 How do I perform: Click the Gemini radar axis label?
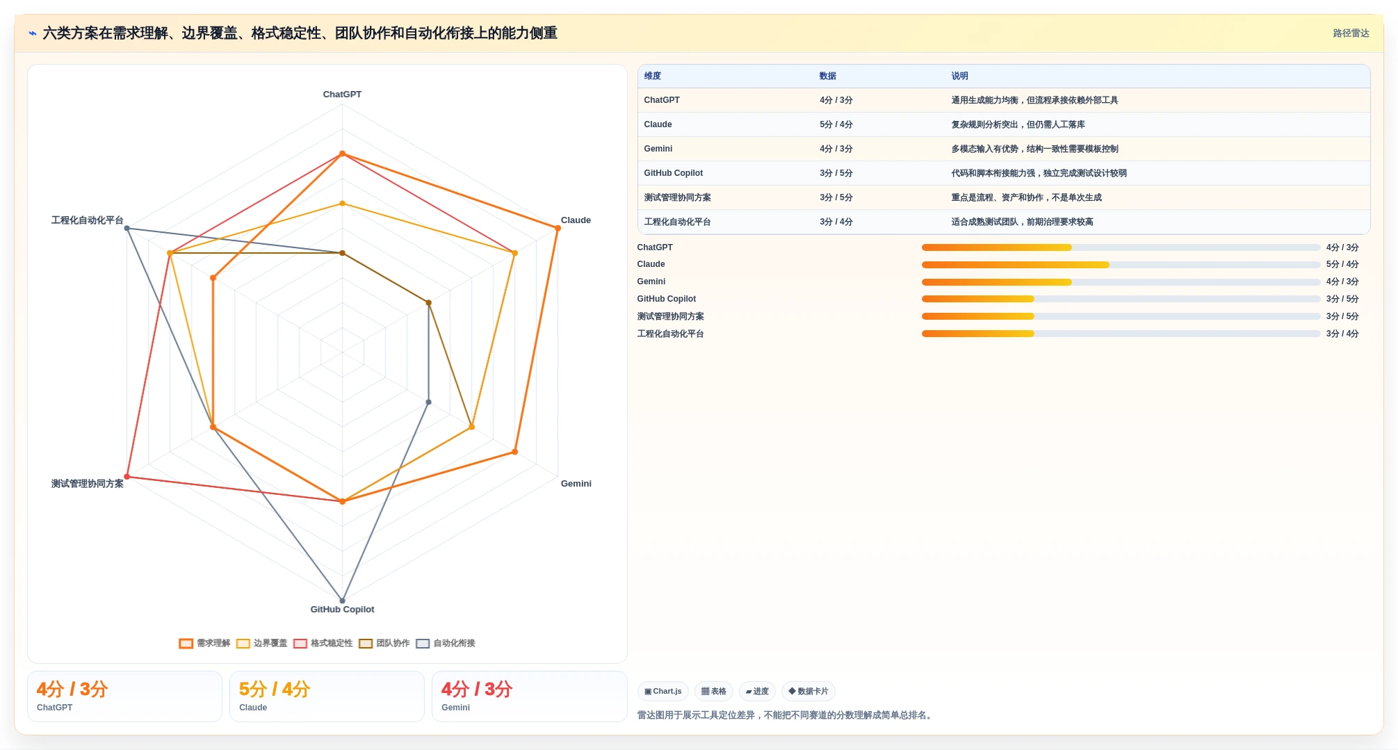(x=576, y=484)
